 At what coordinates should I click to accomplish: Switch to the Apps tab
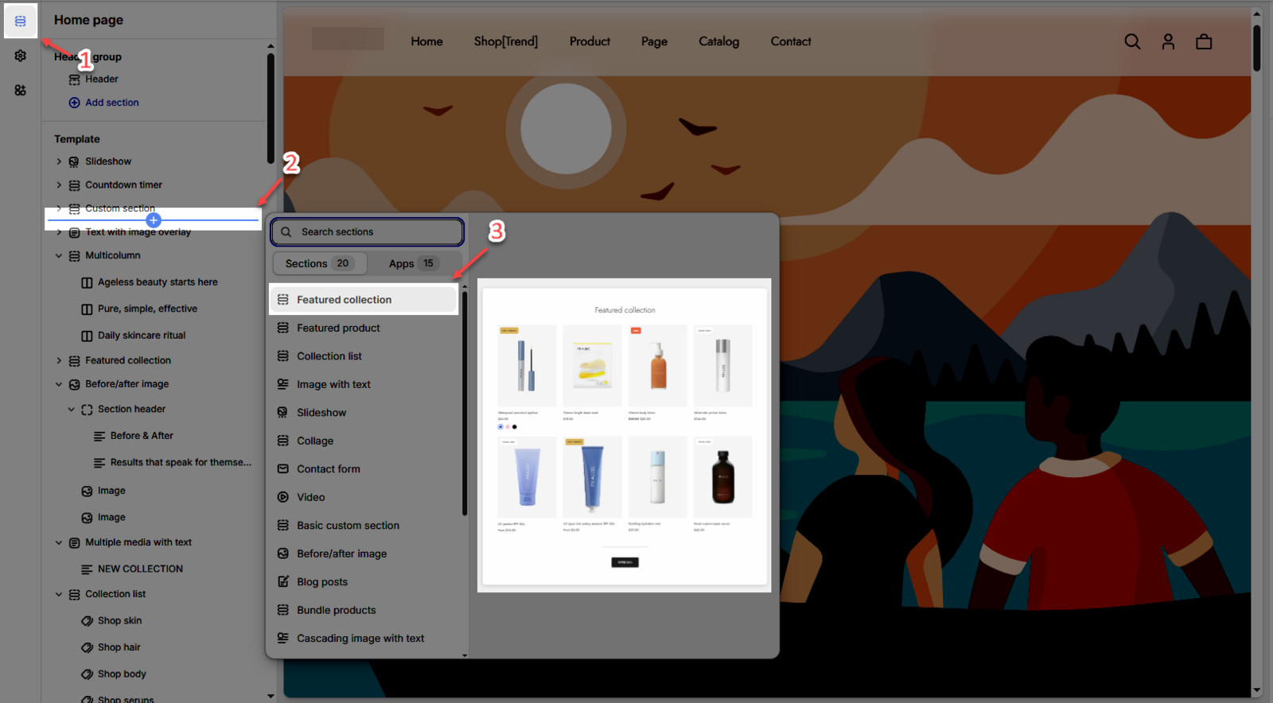(x=411, y=263)
